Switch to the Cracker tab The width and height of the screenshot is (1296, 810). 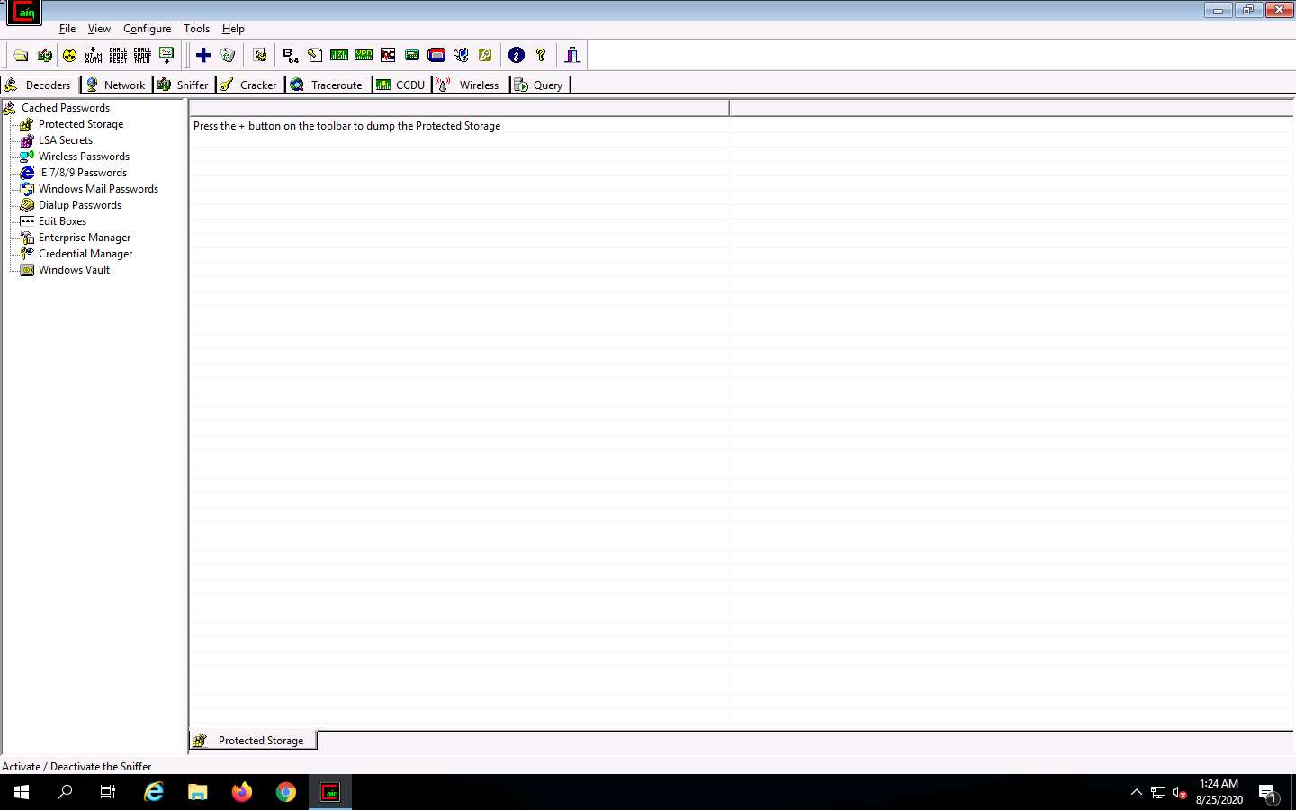(x=250, y=85)
